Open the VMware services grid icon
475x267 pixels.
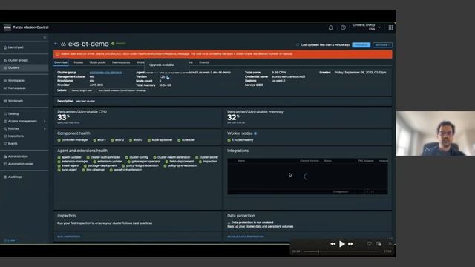point(390,27)
